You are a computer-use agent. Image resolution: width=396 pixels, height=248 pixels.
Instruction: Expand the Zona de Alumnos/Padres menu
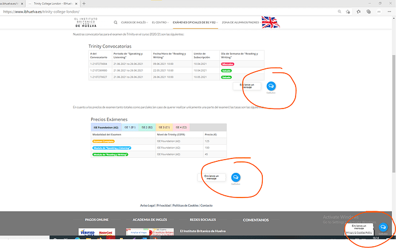tap(241, 22)
